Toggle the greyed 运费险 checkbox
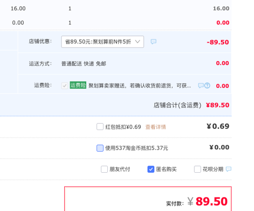The height and width of the screenshot is (211, 254). tap(65, 85)
